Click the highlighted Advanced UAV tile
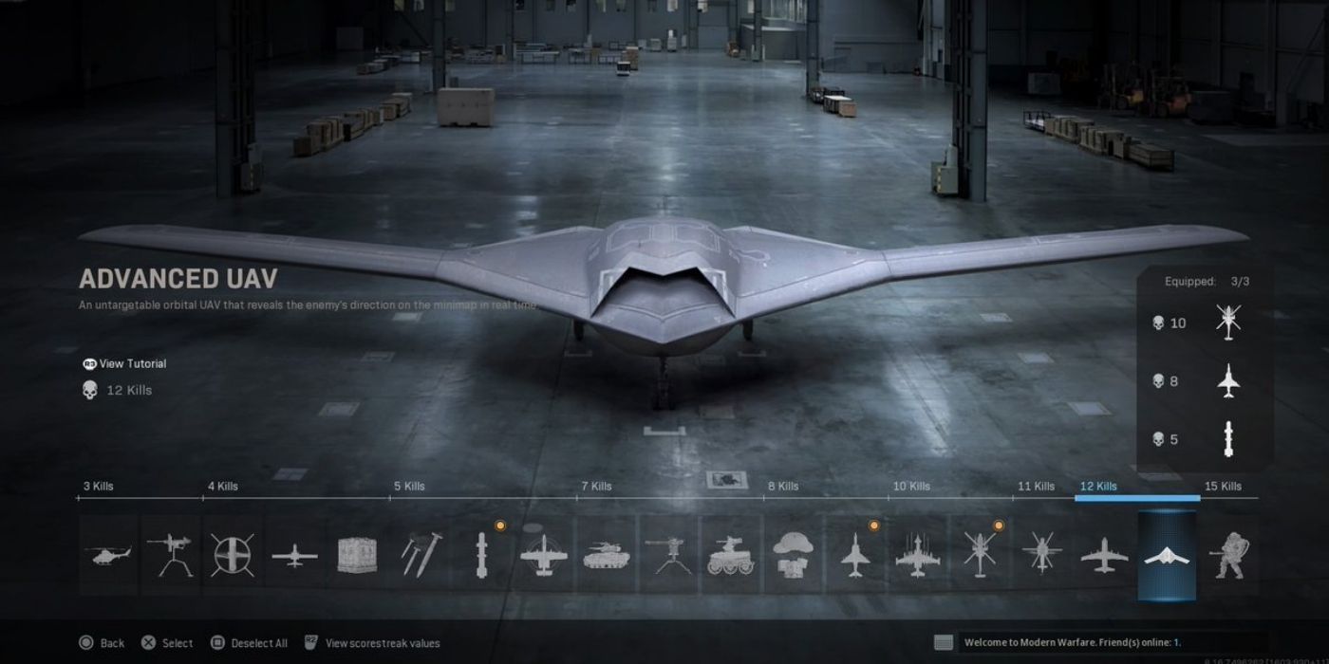 pyautogui.click(x=1167, y=556)
